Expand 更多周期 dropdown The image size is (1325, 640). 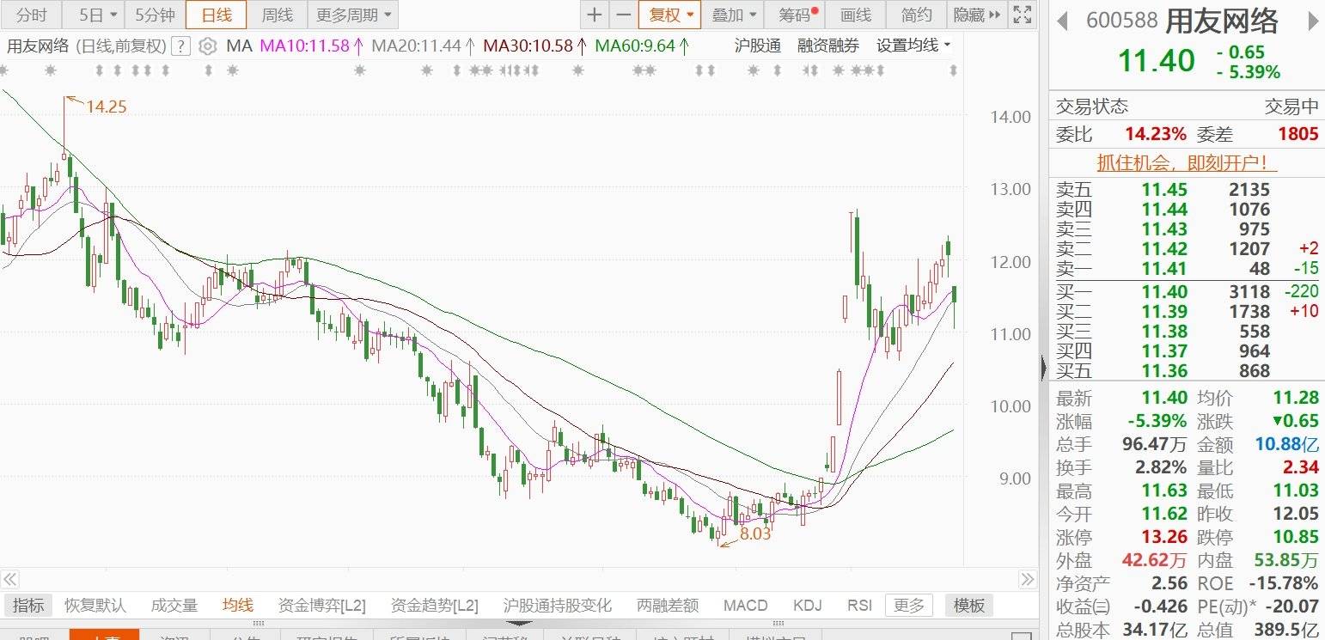pyautogui.click(x=352, y=15)
